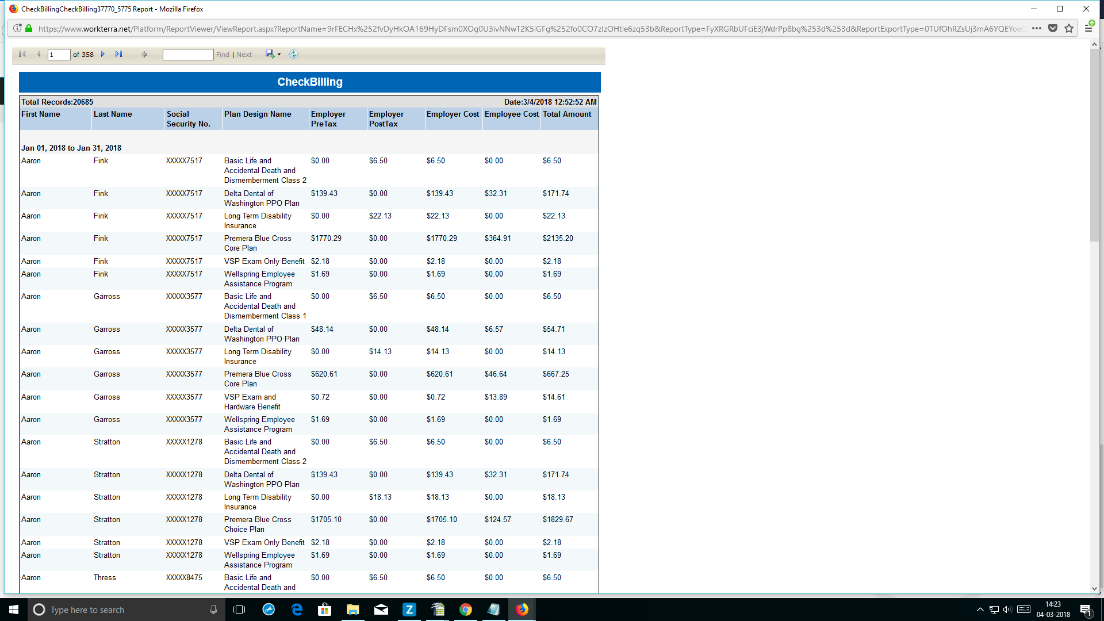Open Google Chrome from taskbar

tap(466, 609)
